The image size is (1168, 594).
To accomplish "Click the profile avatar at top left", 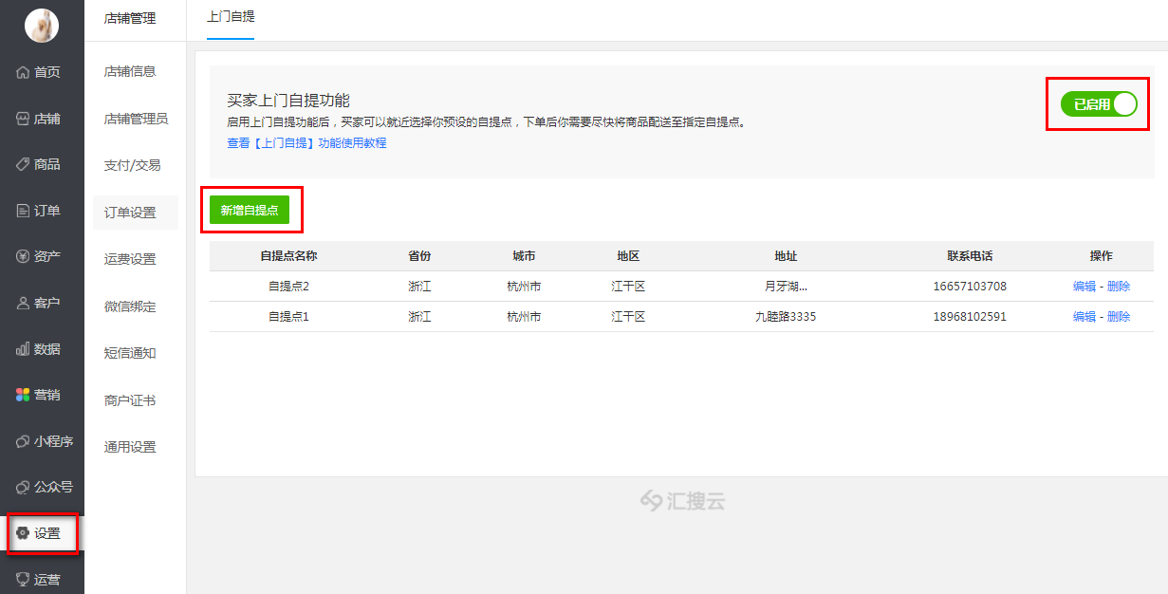I will (41, 25).
